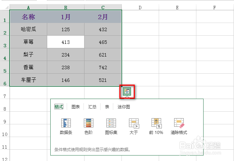The height and width of the screenshot is (161, 234).
Task: Select the 草莓 cell
Action: (28, 42)
